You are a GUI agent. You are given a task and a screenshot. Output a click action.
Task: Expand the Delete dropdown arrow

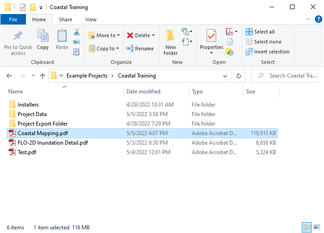(x=153, y=35)
